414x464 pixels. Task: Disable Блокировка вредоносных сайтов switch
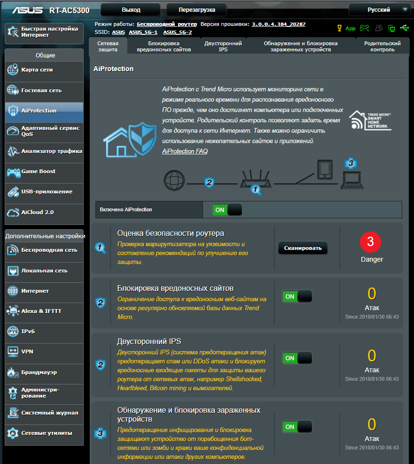tap(297, 296)
